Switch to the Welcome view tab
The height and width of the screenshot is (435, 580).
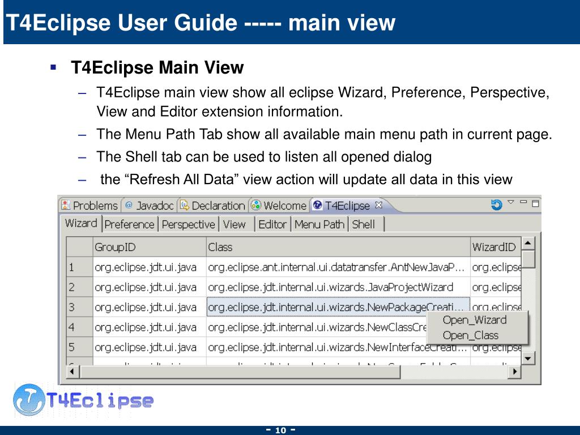coord(279,205)
